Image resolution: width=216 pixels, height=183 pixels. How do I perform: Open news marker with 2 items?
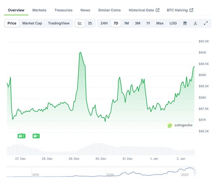21,136
